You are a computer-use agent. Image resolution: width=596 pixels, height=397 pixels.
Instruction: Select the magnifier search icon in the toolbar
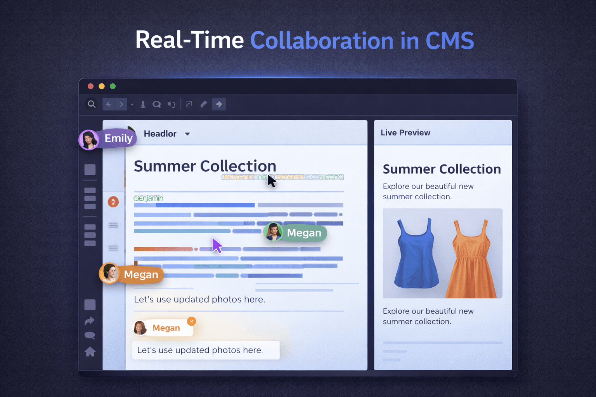(x=92, y=104)
